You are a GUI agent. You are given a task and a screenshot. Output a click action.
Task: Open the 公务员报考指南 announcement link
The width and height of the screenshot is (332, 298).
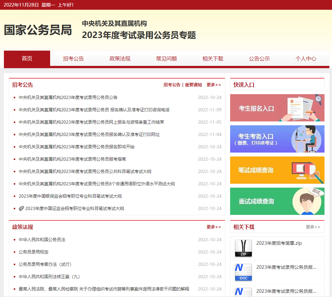click(72, 159)
